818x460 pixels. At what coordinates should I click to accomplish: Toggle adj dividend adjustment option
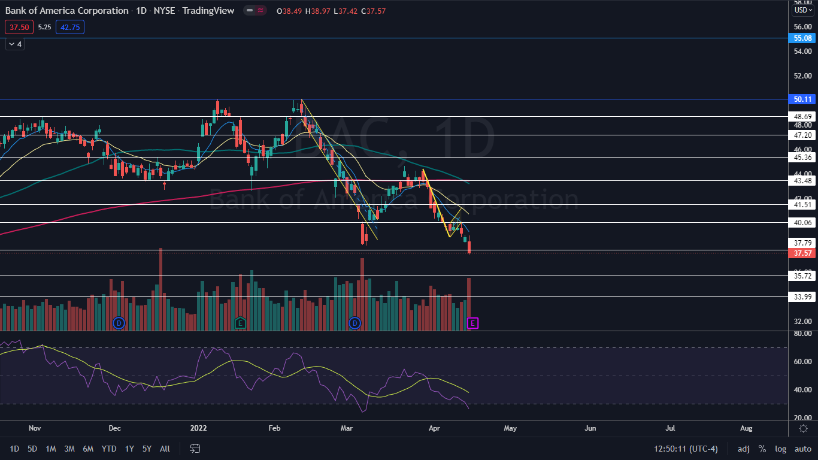pyautogui.click(x=743, y=449)
